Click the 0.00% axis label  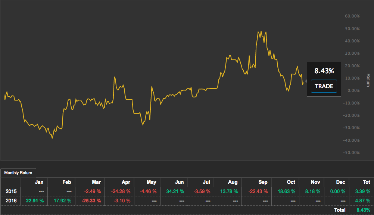(x=353, y=91)
